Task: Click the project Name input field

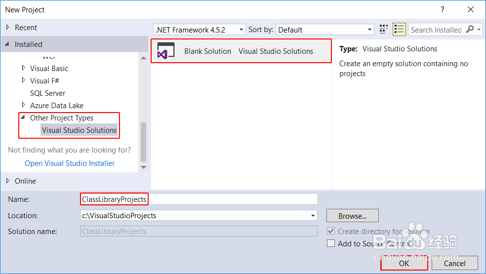Action: [x=199, y=199]
